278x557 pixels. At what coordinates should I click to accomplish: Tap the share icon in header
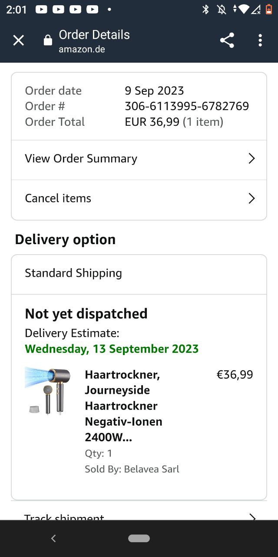click(x=227, y=40)
